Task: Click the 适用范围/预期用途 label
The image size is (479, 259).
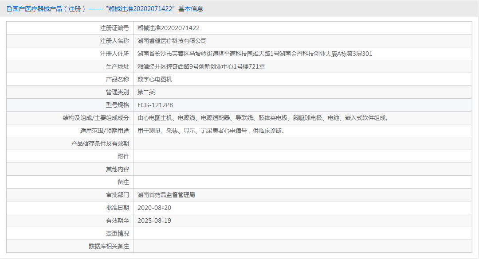Action: tap(105, 131)
